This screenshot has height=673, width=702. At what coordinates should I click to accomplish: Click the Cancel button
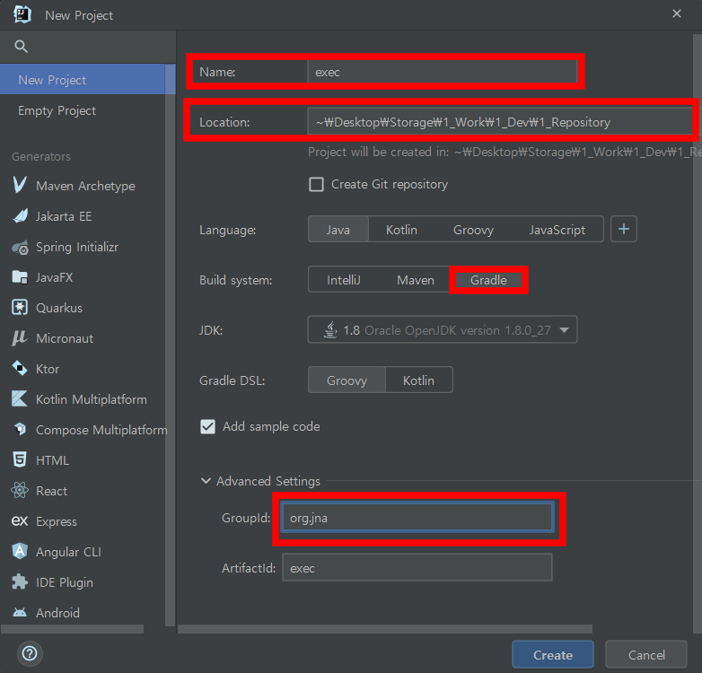(646, 655)
